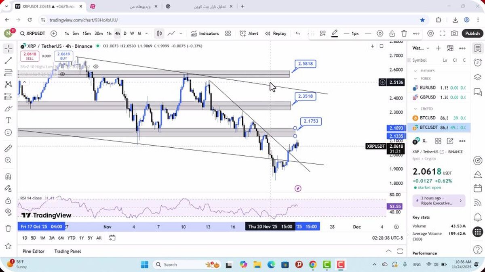This screenshot has height=272, width=485.
Task: Select the 4h interval
Action: coord(117,33)
